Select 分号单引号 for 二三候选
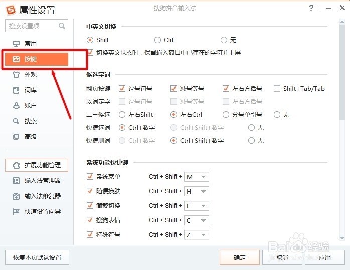The width and height of the screenshot is (350, 270). [x=226, y=115]
